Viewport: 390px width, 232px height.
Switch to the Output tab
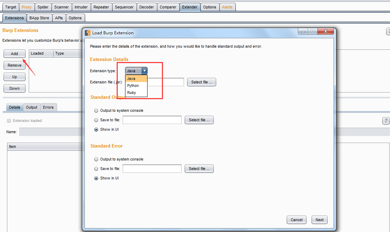coord(32,107)
